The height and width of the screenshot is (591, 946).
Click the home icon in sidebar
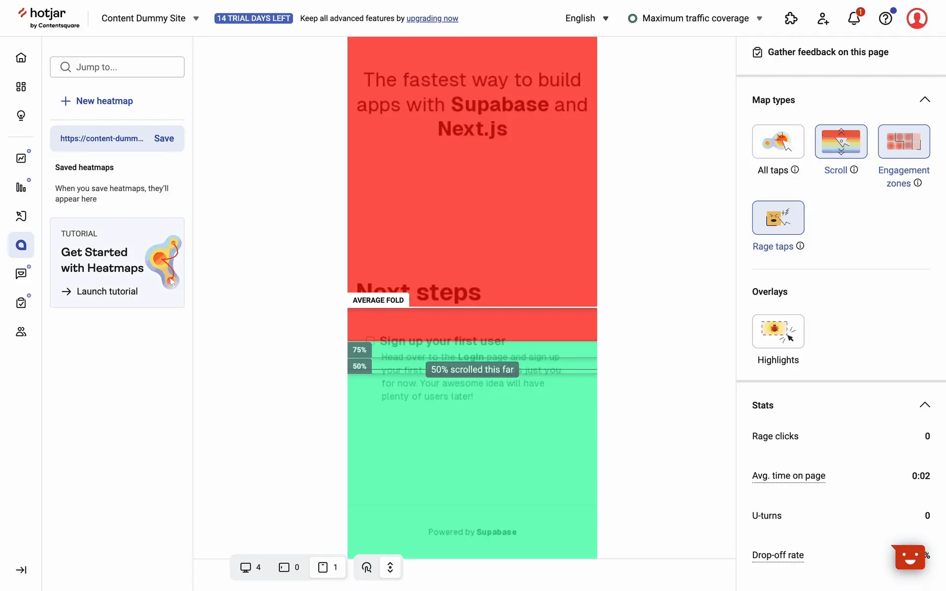21,58
